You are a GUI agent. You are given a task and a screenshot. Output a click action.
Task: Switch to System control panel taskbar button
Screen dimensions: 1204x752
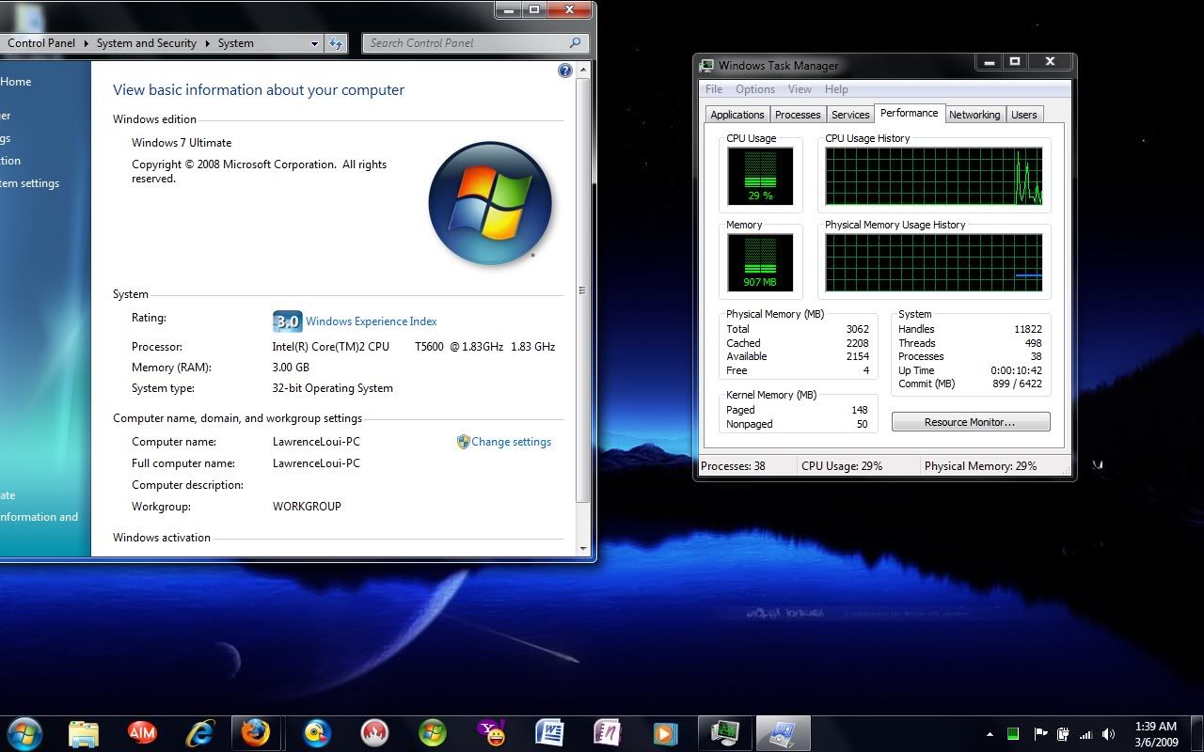pos(783,733)
